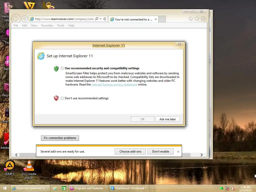Switch to TeamViewer 10 Uninstall taskbar item
The image size is (256, 192).
[129, 188]
